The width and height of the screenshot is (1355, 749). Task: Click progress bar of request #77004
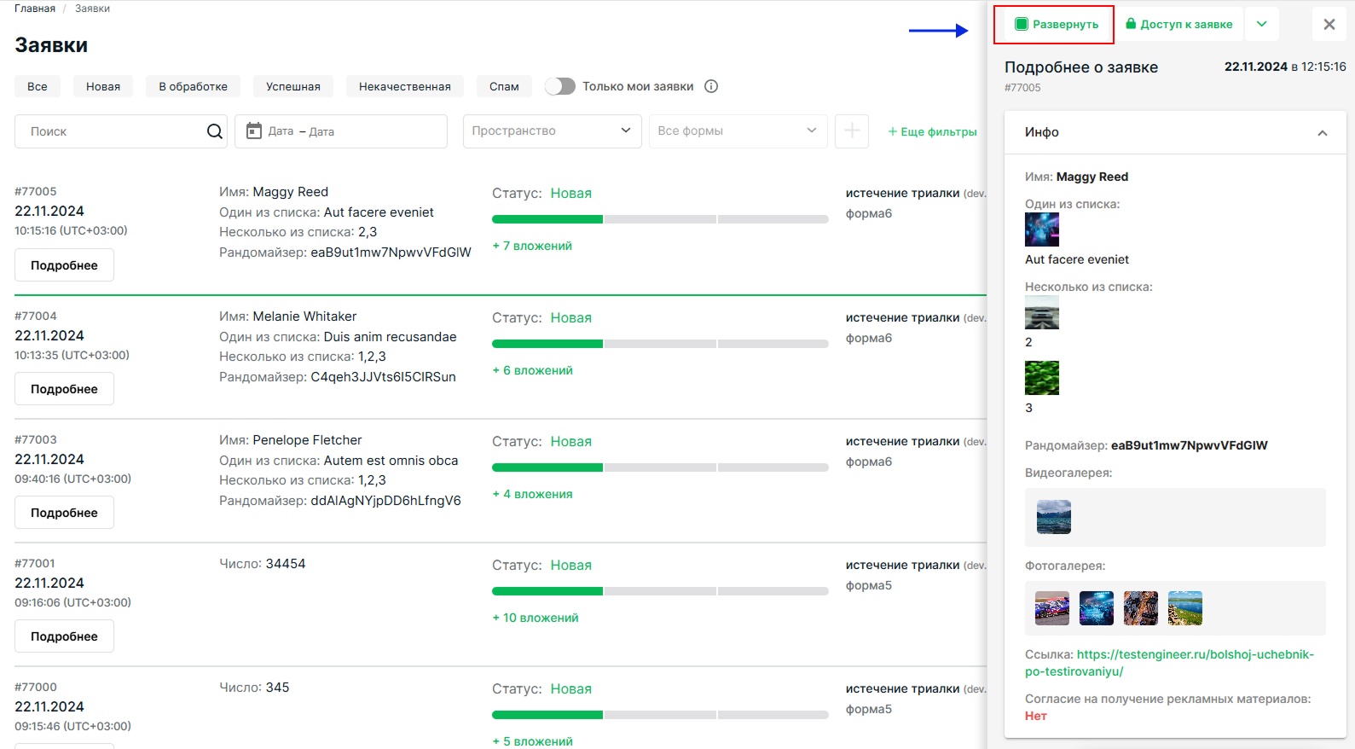click(660, 344)
